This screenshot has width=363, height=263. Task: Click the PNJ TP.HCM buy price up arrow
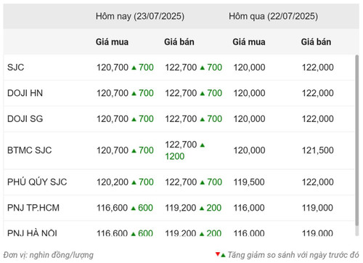click(133, 209)
